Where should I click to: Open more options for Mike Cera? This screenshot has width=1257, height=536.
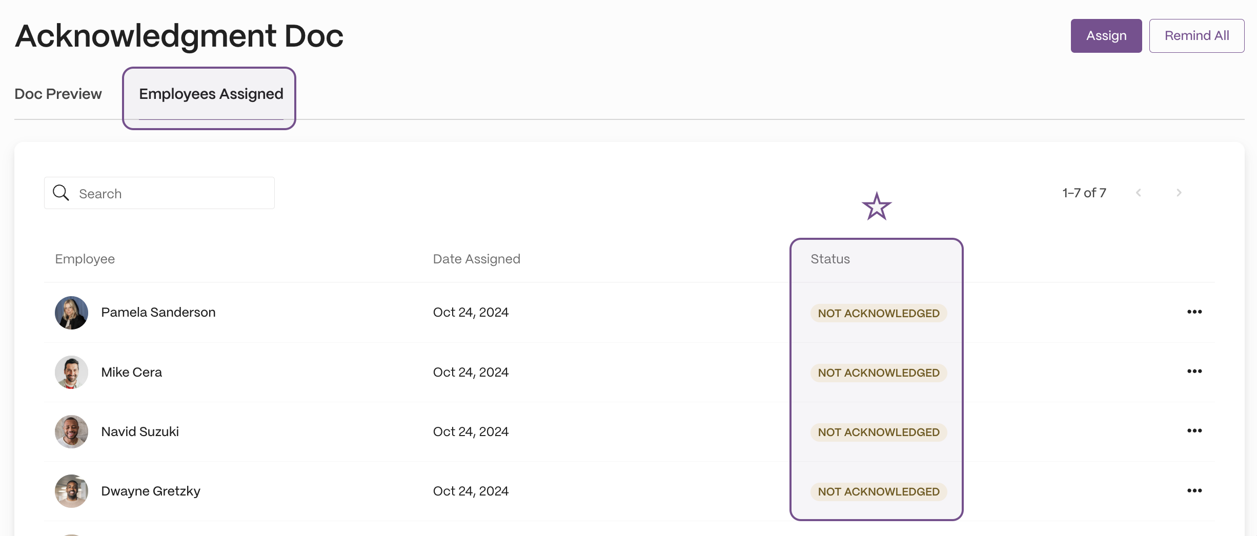tap(1194, 372)
